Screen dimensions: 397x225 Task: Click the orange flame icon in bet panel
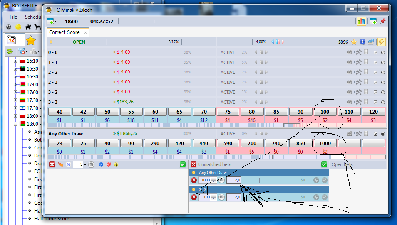60,165
